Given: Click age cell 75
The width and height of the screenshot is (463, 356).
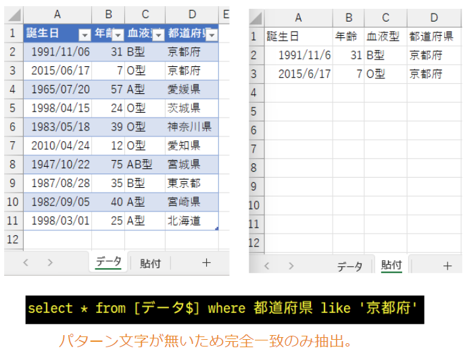Looking at the screenshot, I should 108,164.
